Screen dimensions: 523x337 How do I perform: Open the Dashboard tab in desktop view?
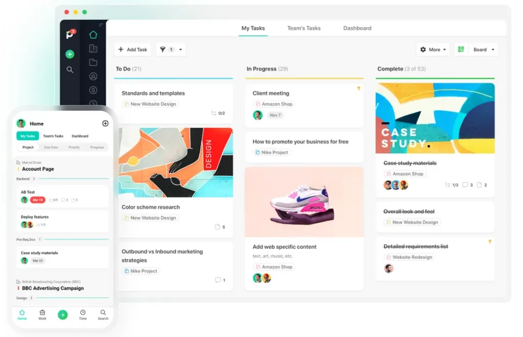357,28
